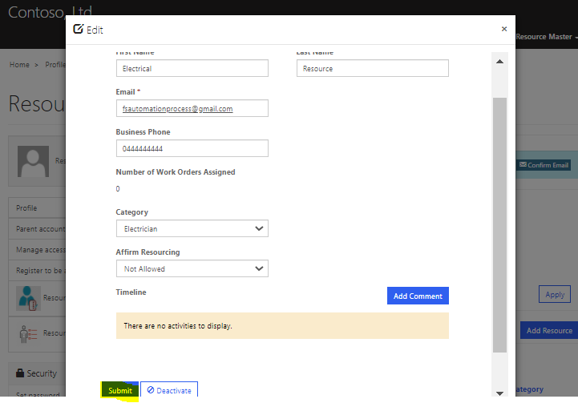Viewport: 578px width, 403px height.
Task: Click the Deactivate button
Action: pyautogui.click(x=169, y=389)
